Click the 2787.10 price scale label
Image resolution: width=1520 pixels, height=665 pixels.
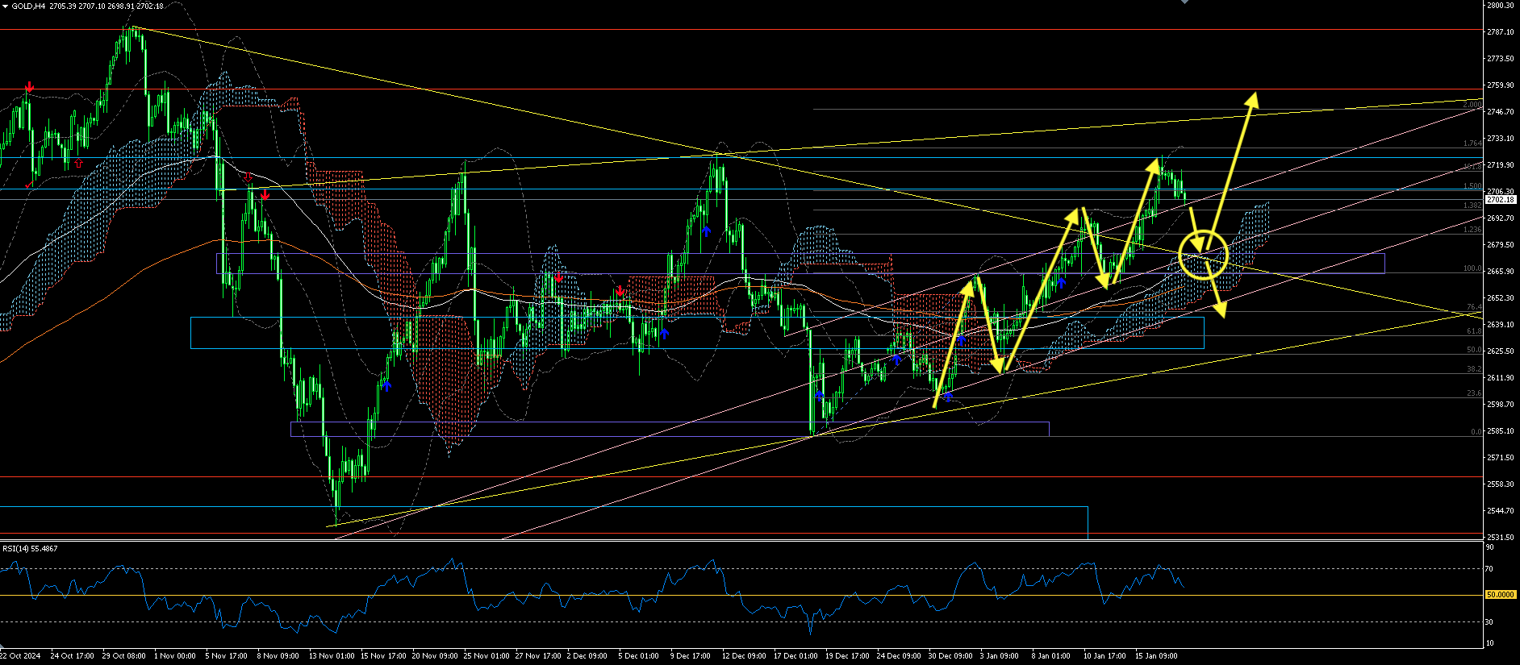click(1500, 32)
